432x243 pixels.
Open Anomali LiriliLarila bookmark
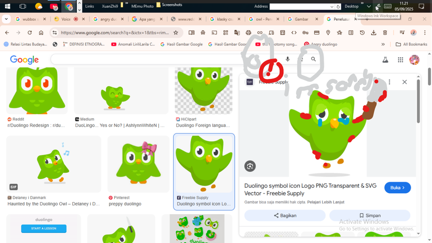(x=133, y=44)
